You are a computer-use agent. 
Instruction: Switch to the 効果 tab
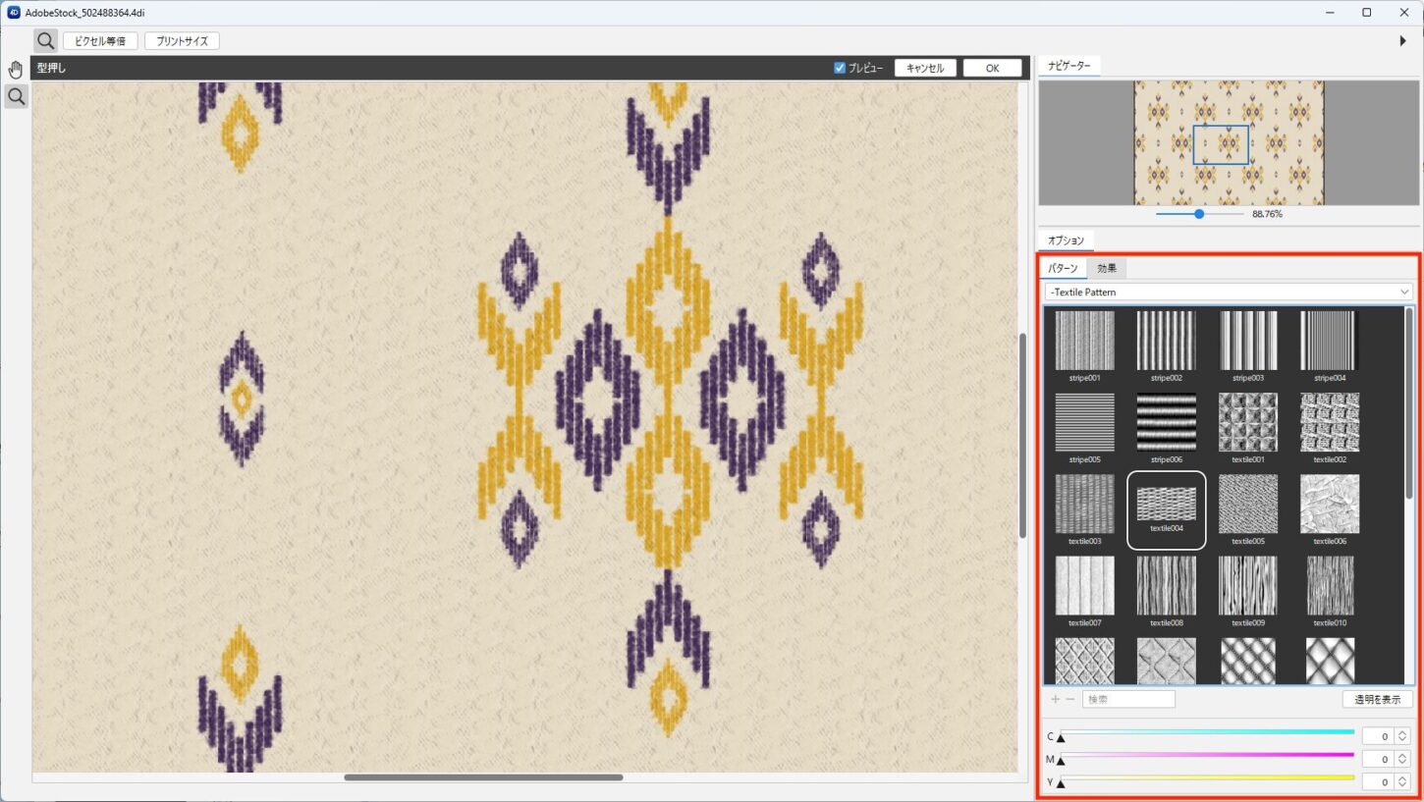[x=1107, y=269]
